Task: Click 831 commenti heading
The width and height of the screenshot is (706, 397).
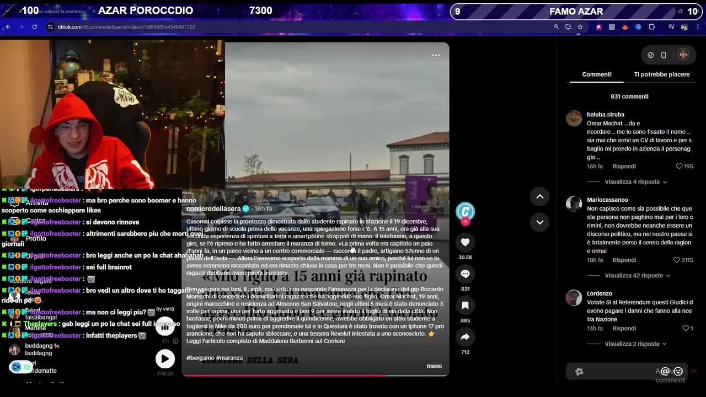Action: click(629, 96)
